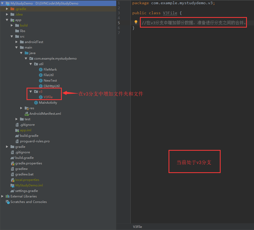Expand the test folder arrow
The image size is (254, 230).
(16, 119)
